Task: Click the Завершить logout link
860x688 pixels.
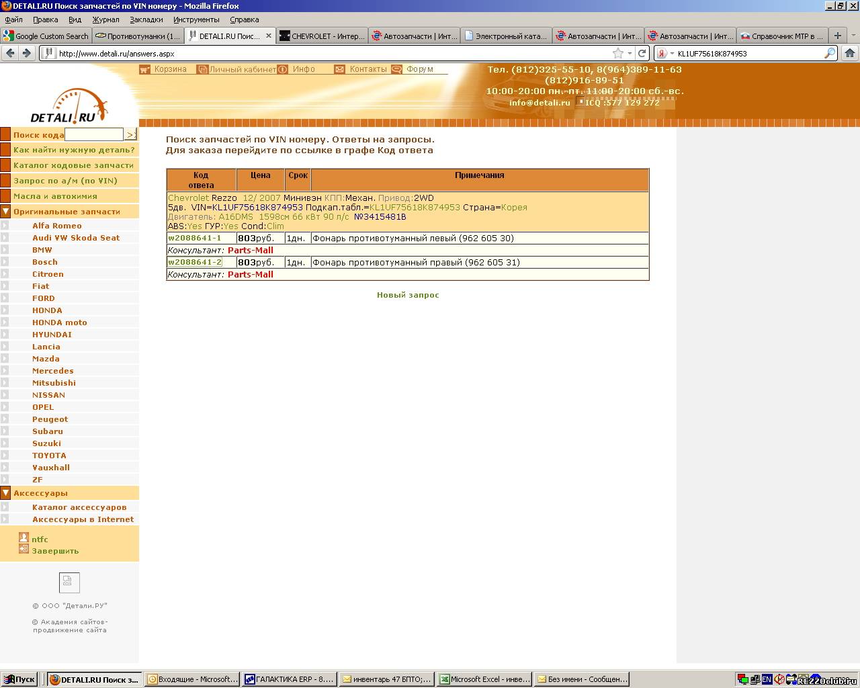Action: 55,551
